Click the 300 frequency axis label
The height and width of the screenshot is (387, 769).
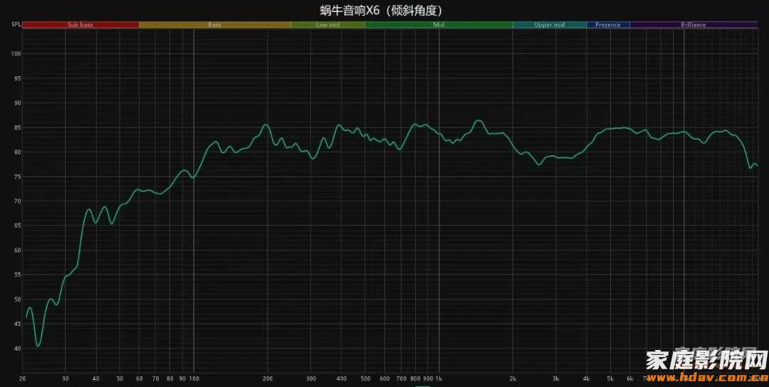311,378
